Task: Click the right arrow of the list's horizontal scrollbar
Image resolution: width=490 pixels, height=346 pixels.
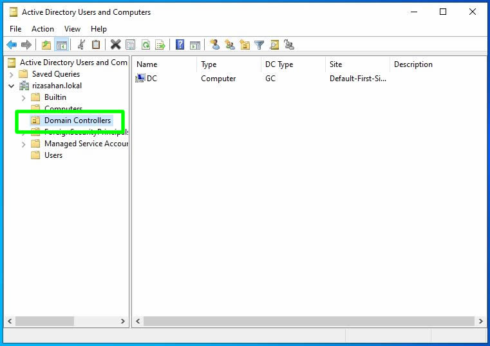Action: 480,321
